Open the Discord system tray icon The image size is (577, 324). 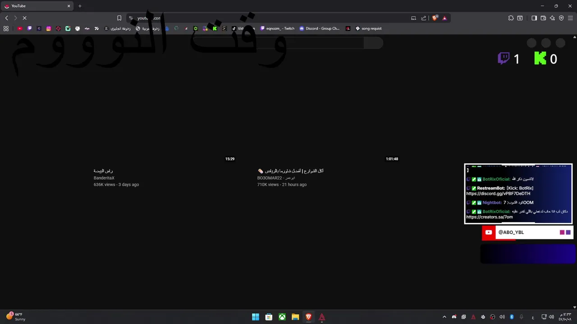[x=454, y=317]
